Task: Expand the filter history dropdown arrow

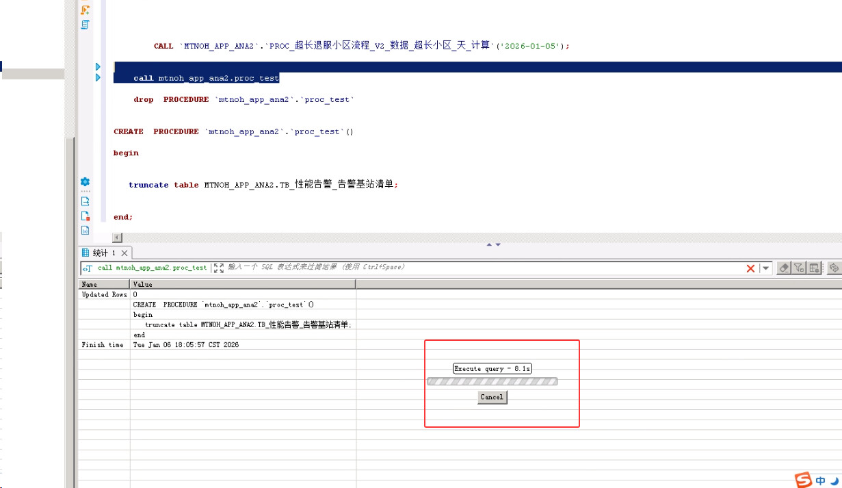Action: 766,268
